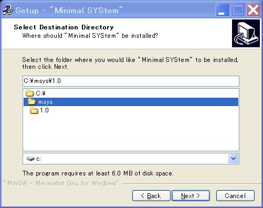Open the c: drive combo box
263x208 pixels.
tap(131, 159)
